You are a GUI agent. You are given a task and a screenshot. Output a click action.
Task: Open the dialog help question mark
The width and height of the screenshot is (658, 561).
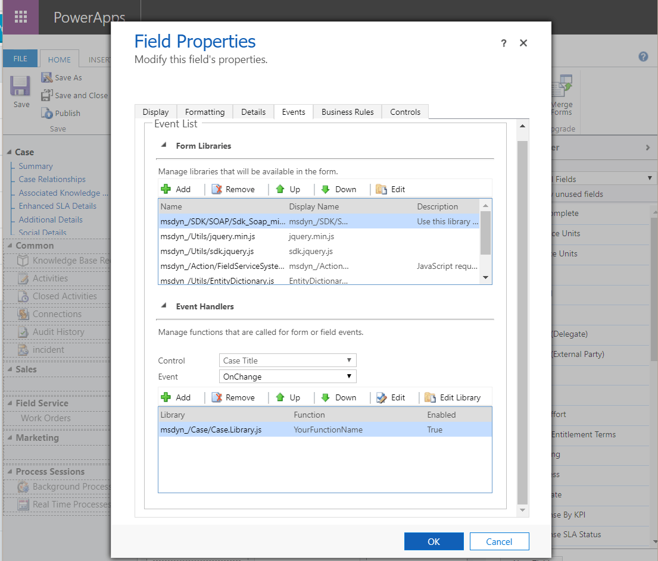[x=503, y=43]
